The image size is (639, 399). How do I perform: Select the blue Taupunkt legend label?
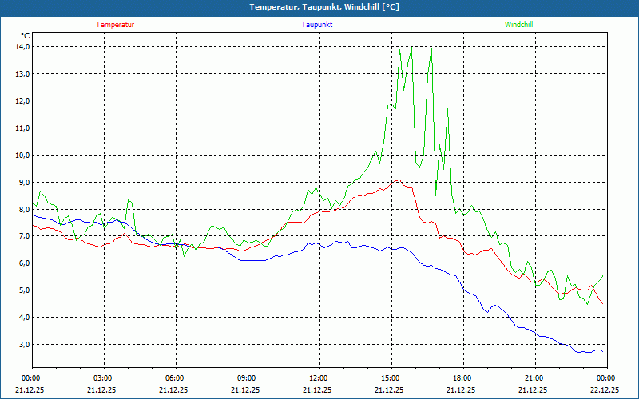pos(317,25)
